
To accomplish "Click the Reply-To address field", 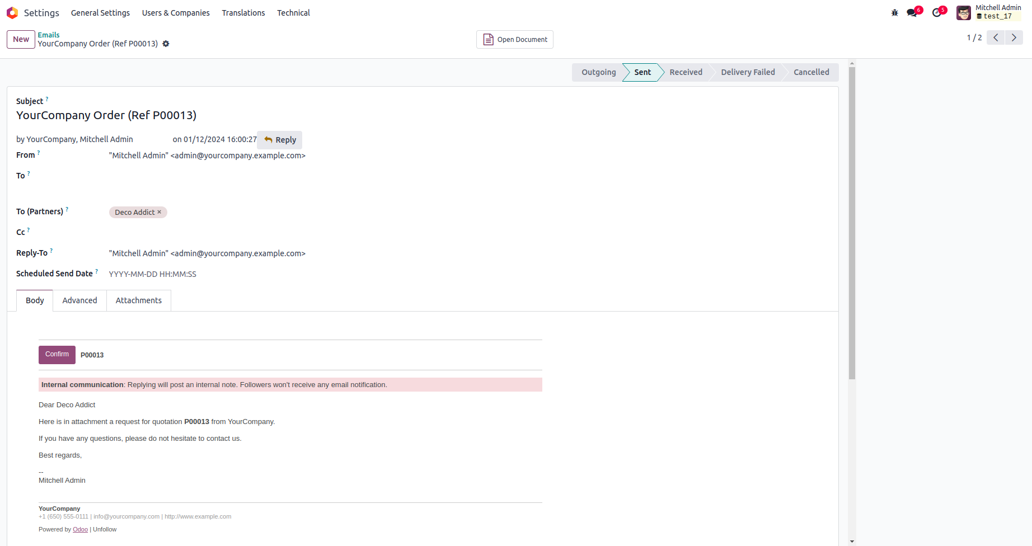I will click(x=207, y=253).
